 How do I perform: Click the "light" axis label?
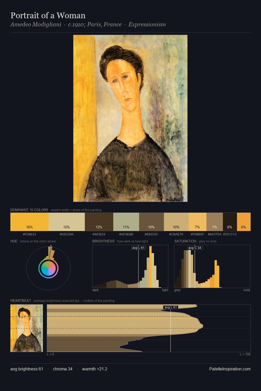[x=165, y=290]
